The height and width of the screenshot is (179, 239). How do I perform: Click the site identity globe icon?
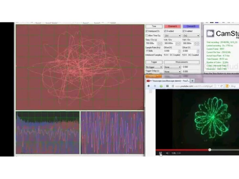pyautogui.click(x=173, y=86)
